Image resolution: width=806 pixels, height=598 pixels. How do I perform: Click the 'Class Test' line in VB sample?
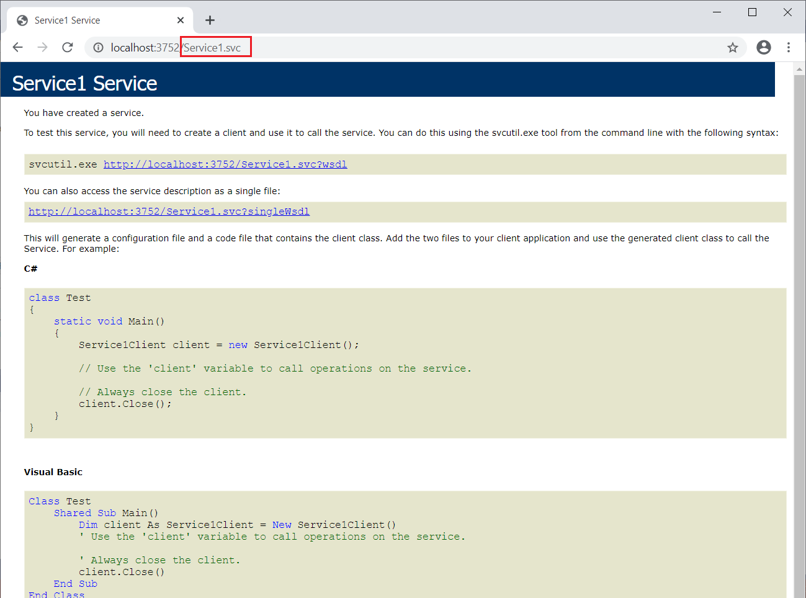click(x=60, y=501)
